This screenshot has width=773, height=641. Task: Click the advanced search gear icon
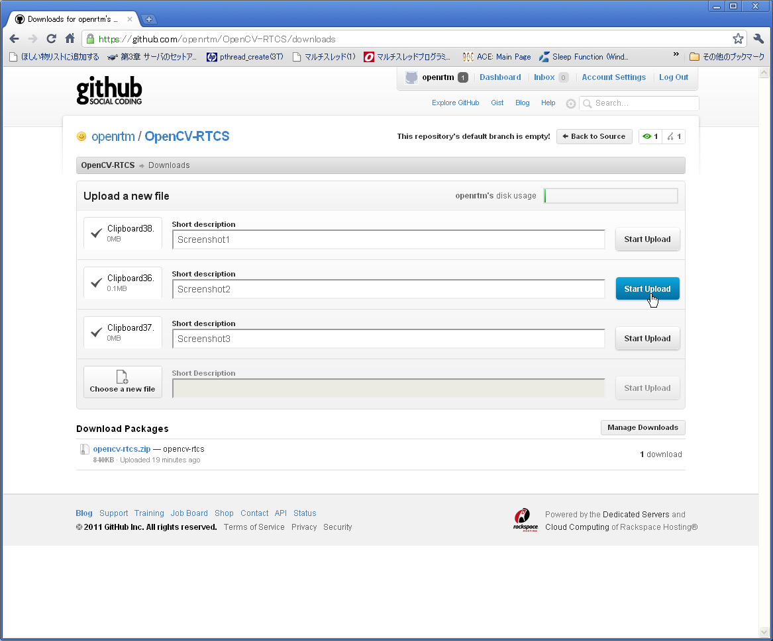tap(570, 103)
